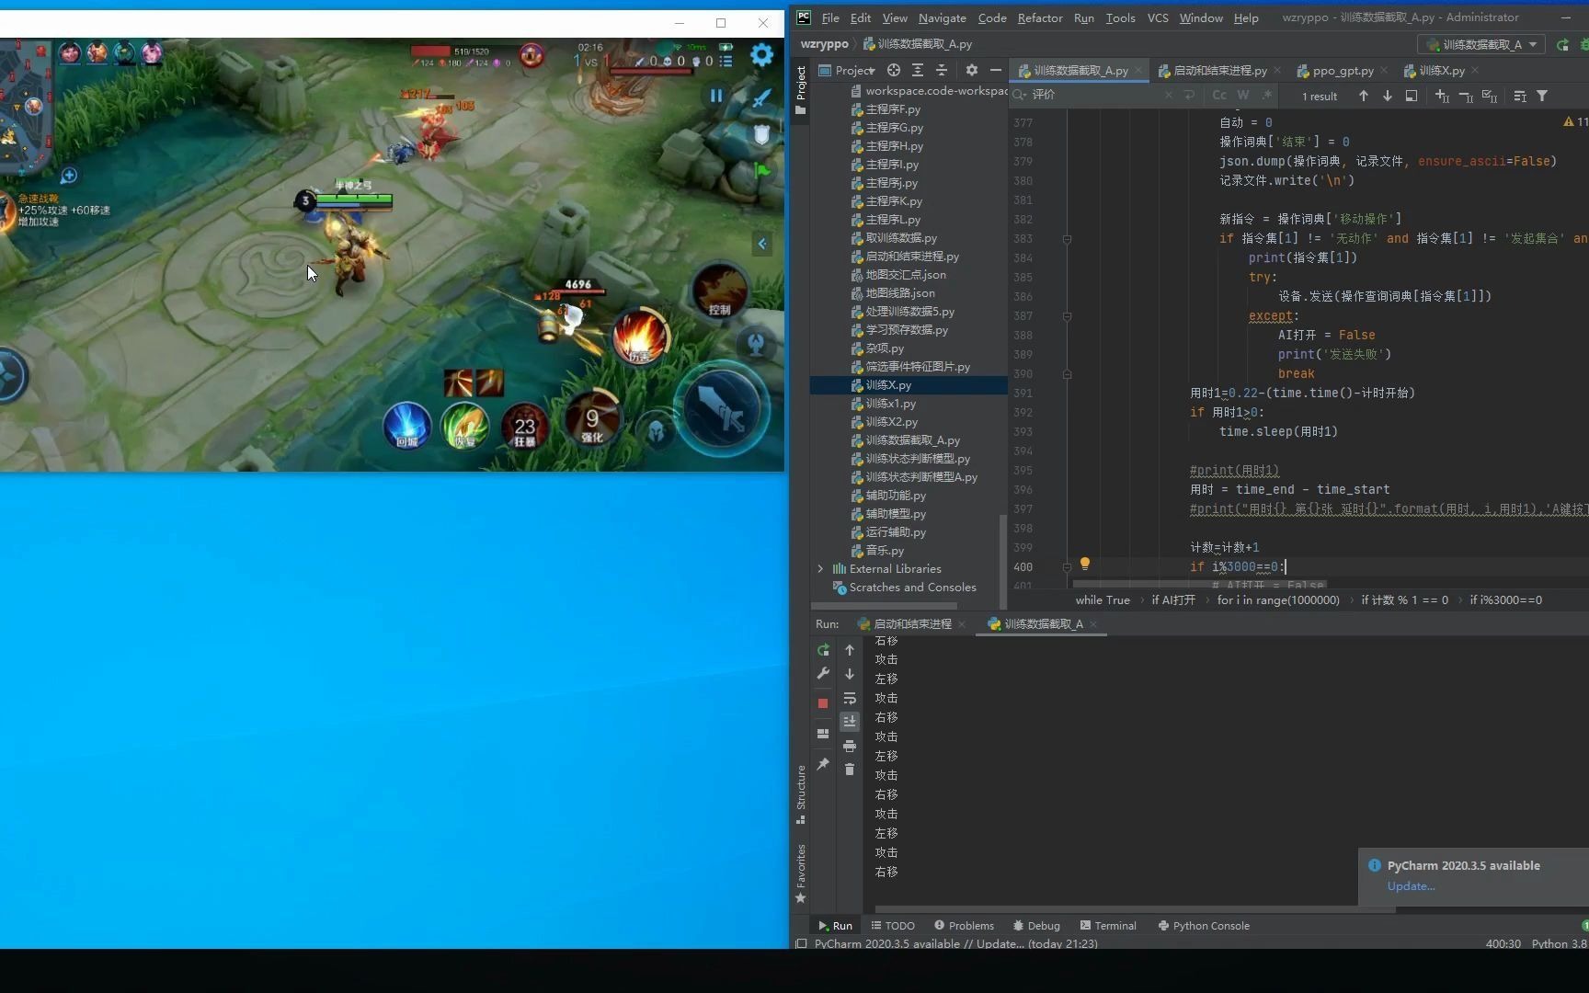Pin the current Run tab
The image size is (1589, 993).
click(823, 764)
